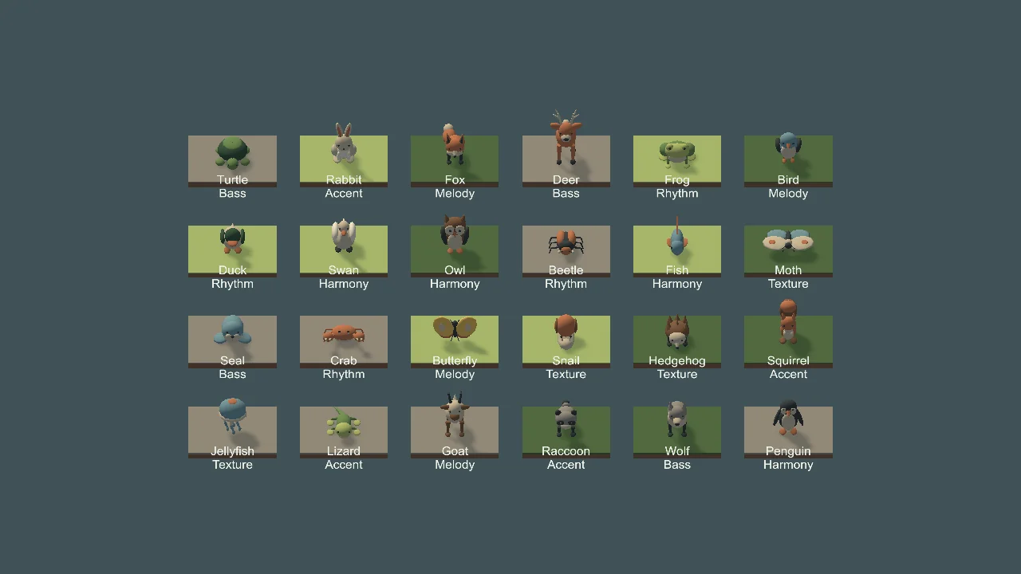Click the 'Bass' label under Deer
The height and width of the screenshot is (574, 1021).
coord(566,194)
